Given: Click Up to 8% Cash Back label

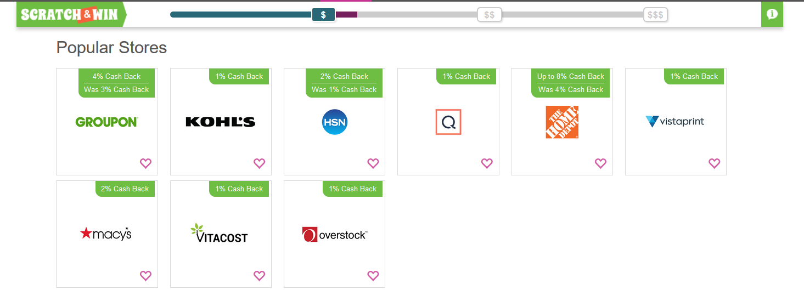Looking at the screenshot, I should pos(571,76).
